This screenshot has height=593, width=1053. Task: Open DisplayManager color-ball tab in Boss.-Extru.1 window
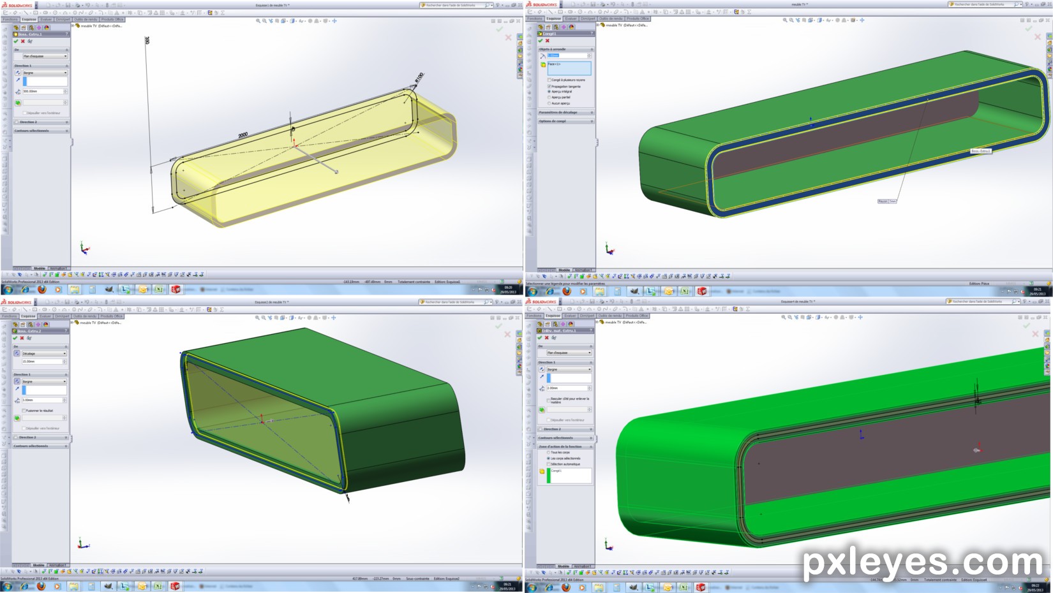click(x=47, y=27)
